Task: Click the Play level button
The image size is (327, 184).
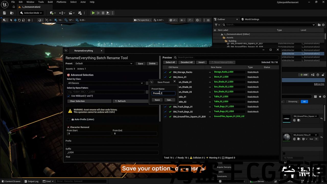Action: [x=93, y=13]
